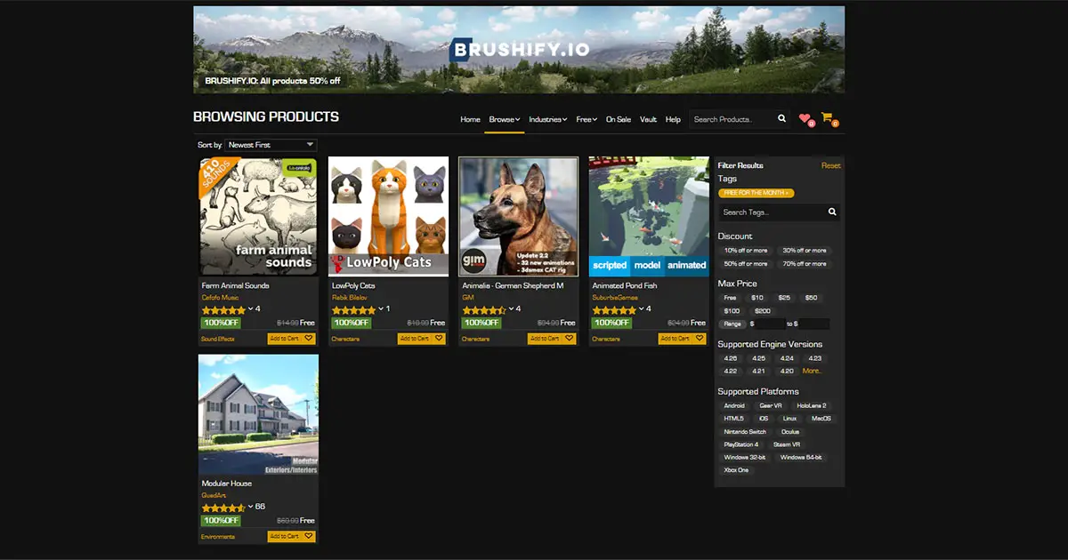Add LowPoly Cats to cart
The height and width of the screenshot is (560, 1068).
coord(415,339)
